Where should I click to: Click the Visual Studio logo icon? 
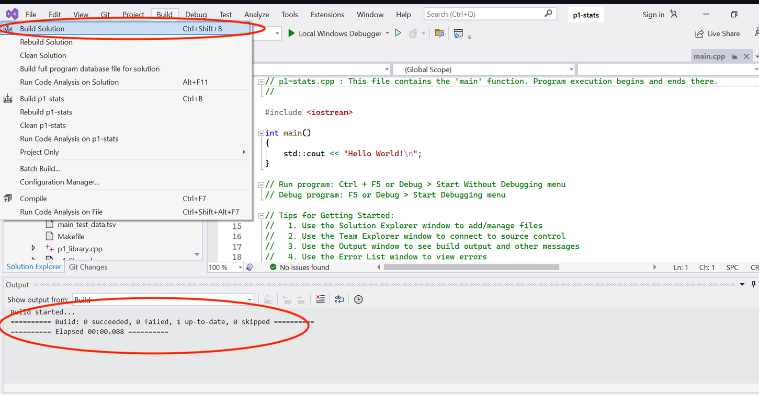click(12, 14)
